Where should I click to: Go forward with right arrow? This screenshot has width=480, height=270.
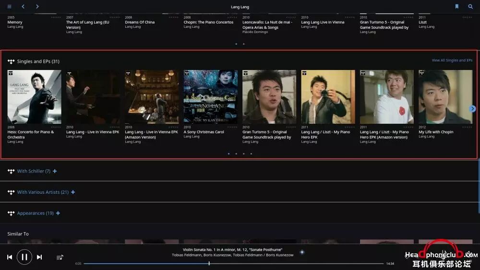click(37, 6)
